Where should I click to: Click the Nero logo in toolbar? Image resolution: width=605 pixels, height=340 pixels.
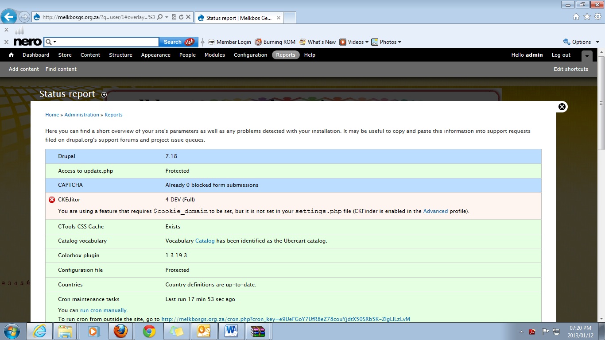click(x=27, y=42)
